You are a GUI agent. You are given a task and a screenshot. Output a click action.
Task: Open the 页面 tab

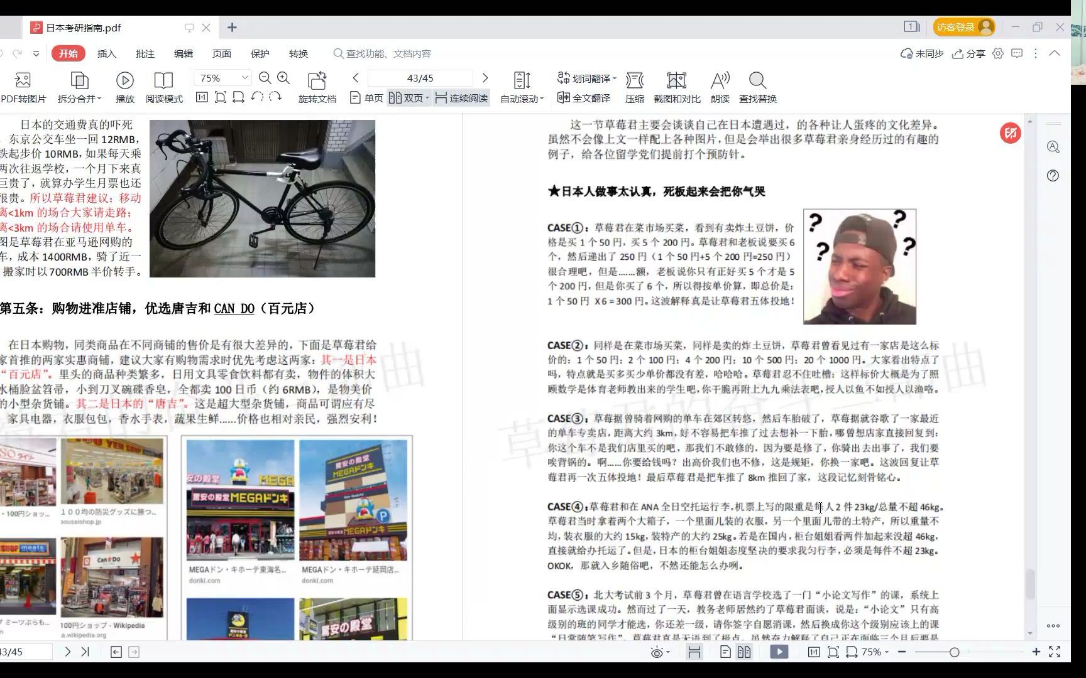point(221,54)
